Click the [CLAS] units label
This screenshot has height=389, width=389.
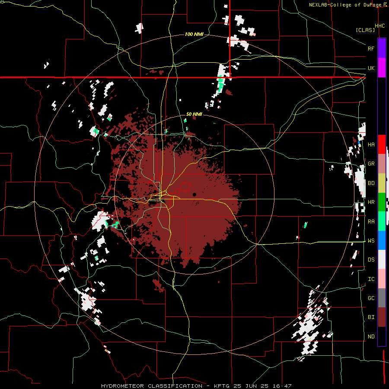365,30
